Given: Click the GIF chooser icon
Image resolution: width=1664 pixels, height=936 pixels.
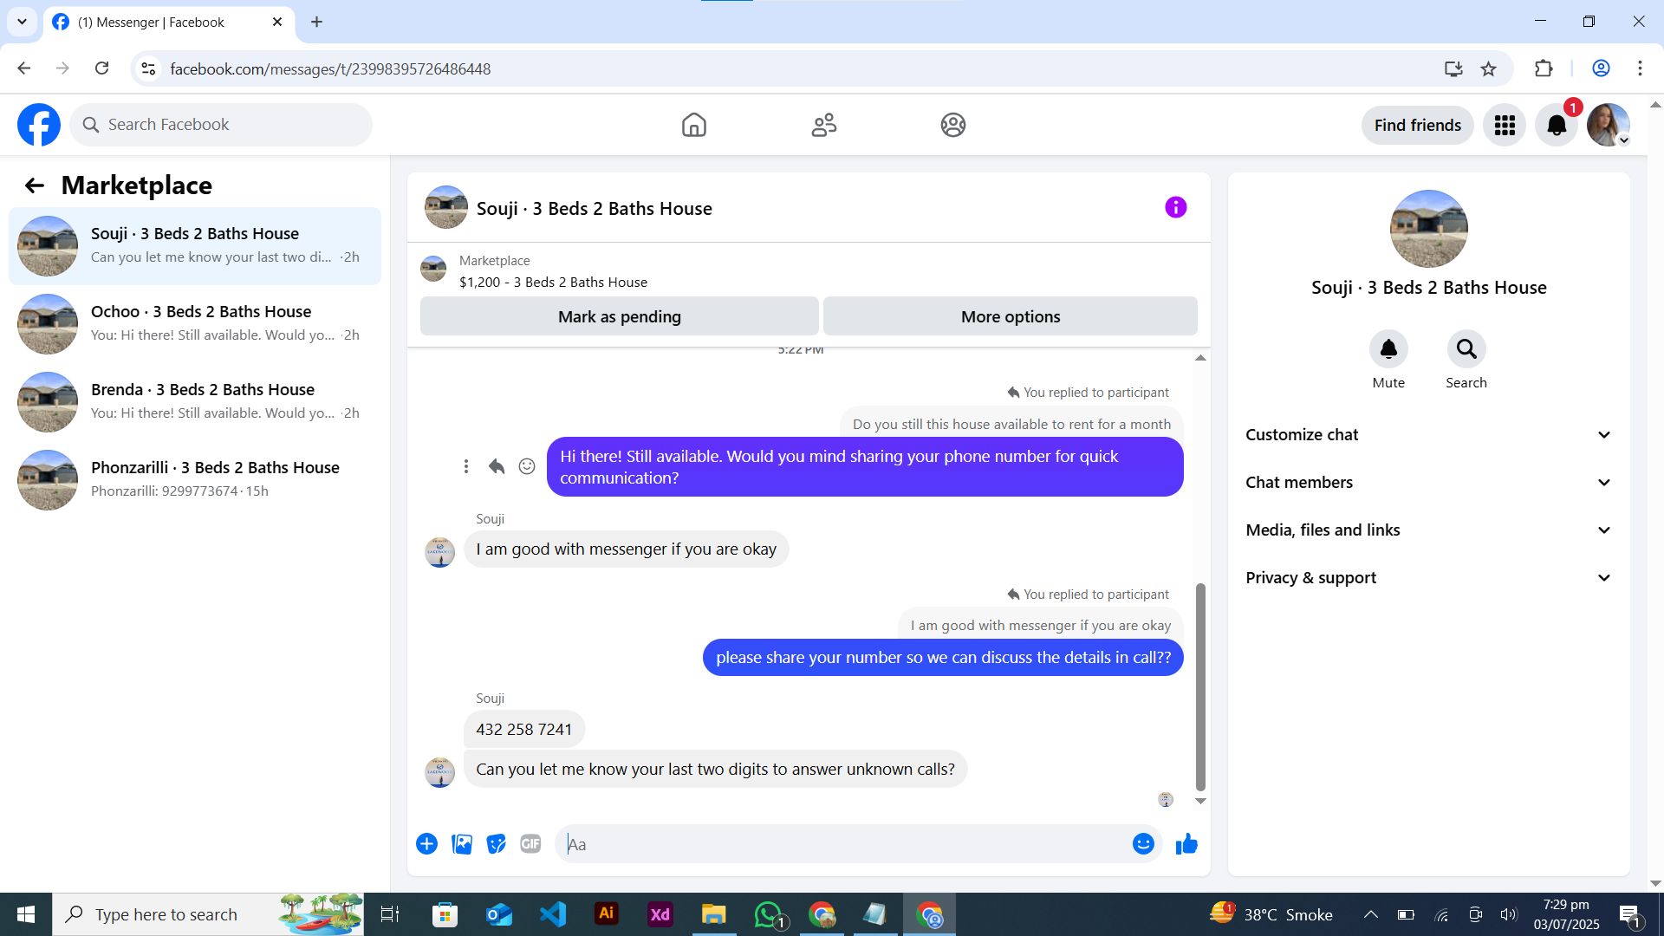Looking at the screenshot, I should coord(530,844).
